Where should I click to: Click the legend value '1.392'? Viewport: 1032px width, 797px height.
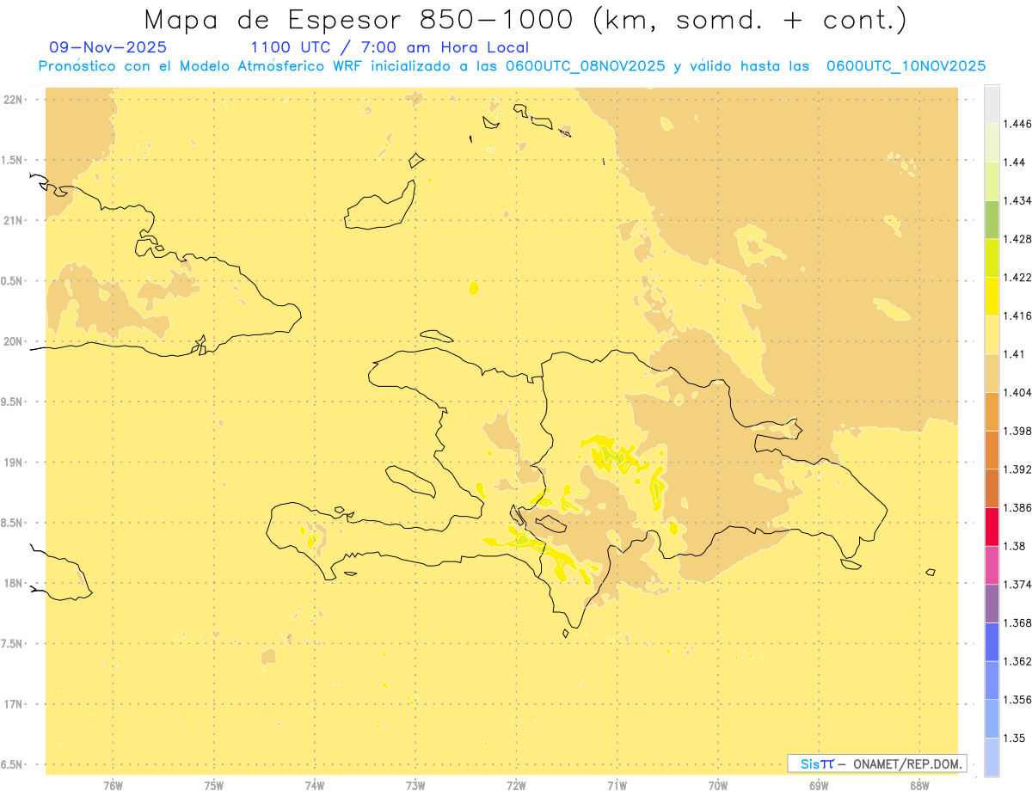tap(1018, 469)
